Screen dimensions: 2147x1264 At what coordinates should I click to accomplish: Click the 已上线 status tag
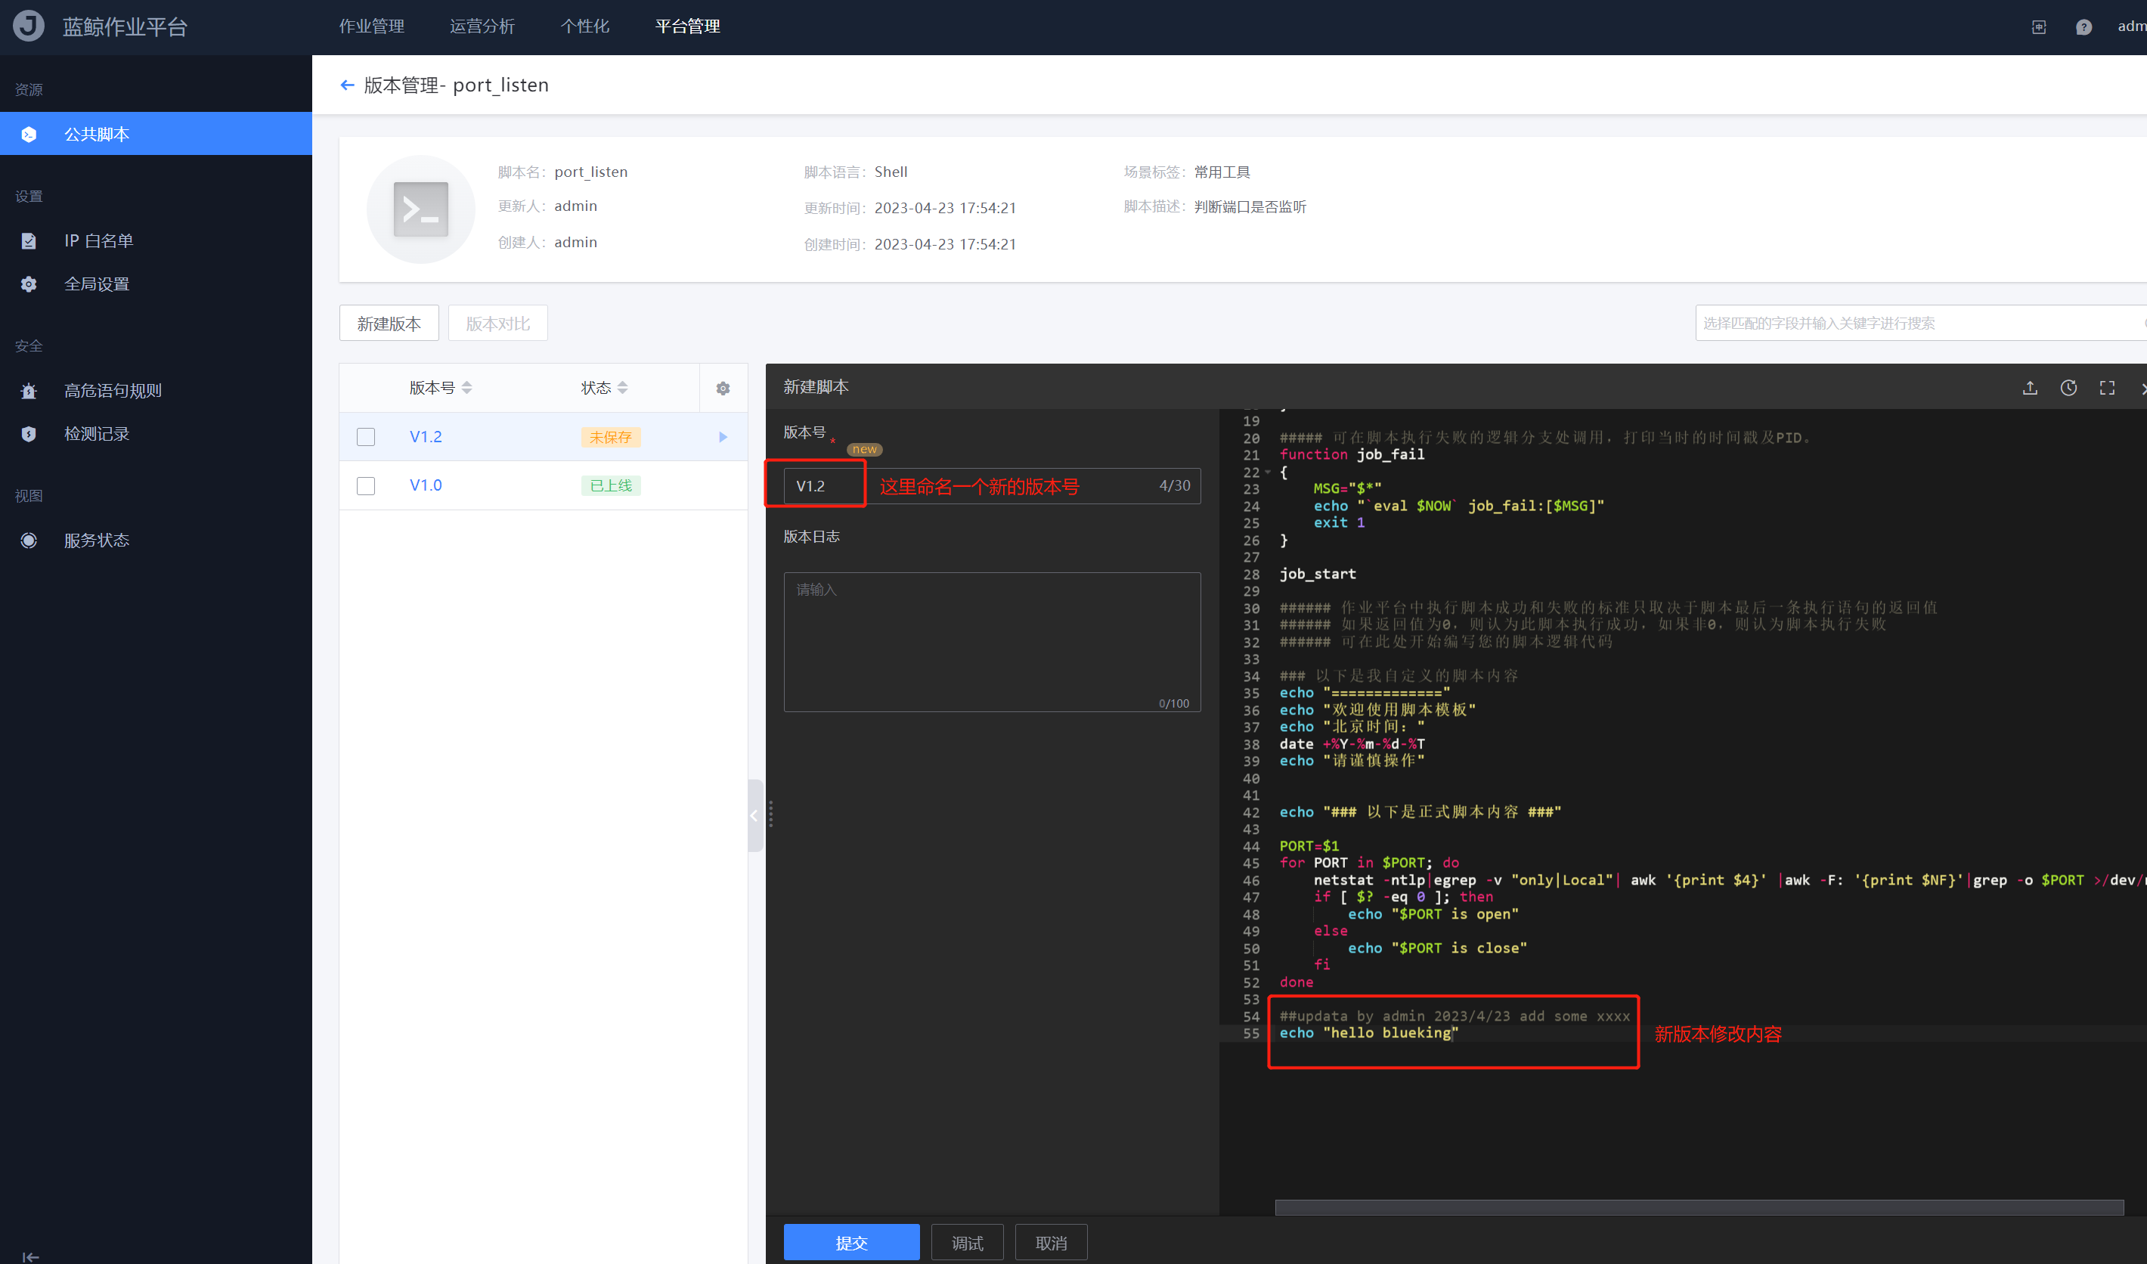pos(611,486)
